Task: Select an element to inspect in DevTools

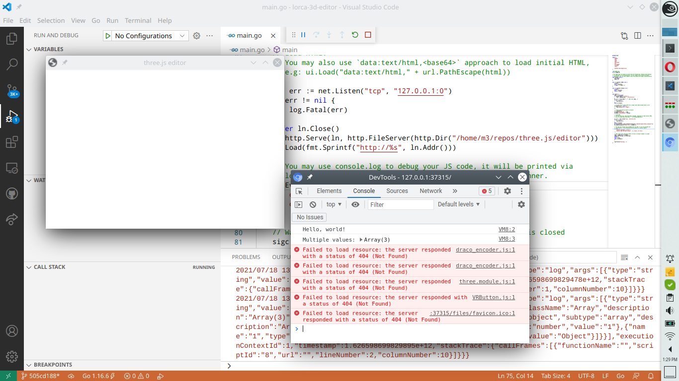Action: (x=299, y=191)
